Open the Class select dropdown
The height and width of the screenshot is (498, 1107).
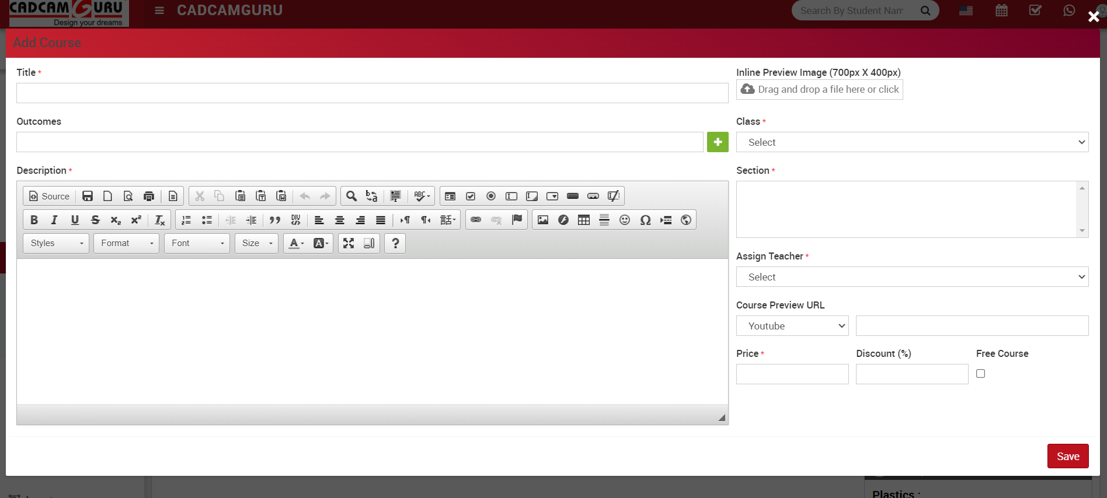pyautogui.click(x=912, y=142)
